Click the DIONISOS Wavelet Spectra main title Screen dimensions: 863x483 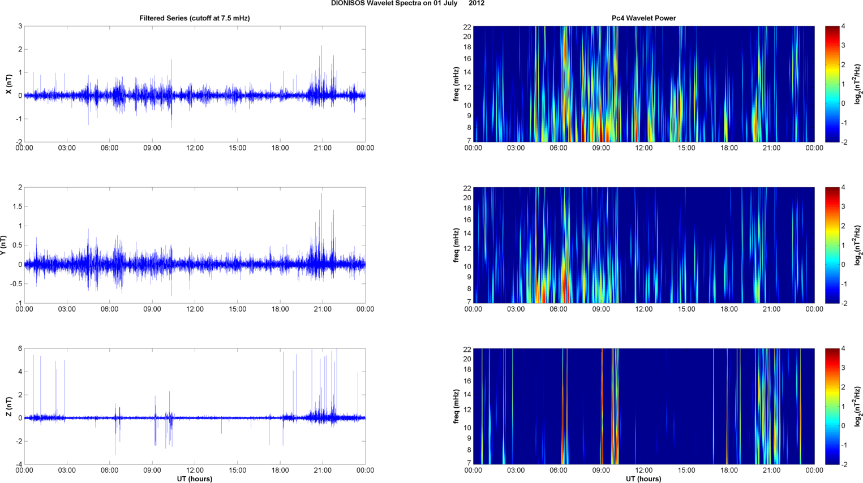(x=407, y=3)
